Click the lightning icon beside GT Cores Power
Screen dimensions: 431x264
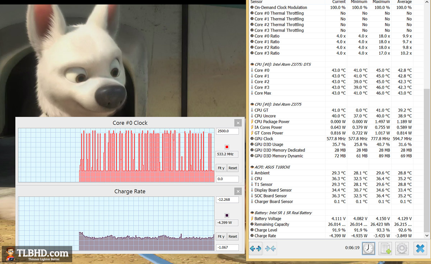[252, 133]
